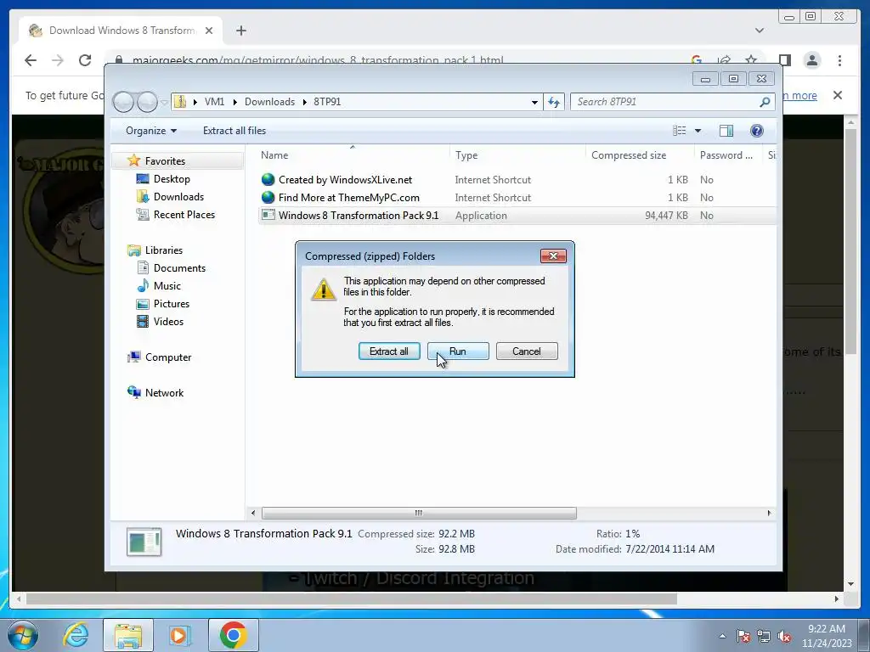Open Windows Media Player from taskbar
Screen dimensions: 870x652
tap(179, 635)
